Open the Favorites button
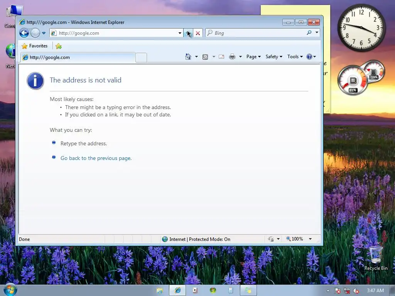The image size is (395, 296). coord(35,46)
